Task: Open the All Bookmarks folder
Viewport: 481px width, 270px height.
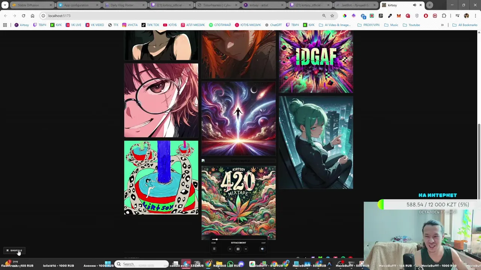Action: (465, 25)
